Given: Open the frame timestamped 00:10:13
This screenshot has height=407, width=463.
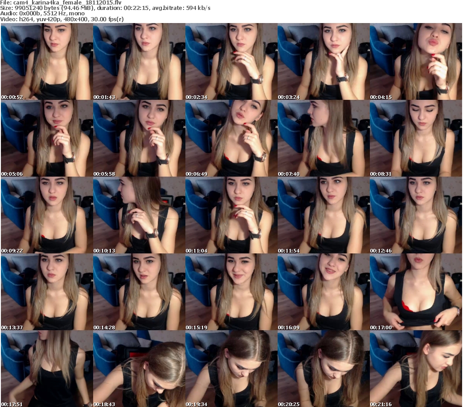Looking at the screenshot, I should [x=139, y=215].
